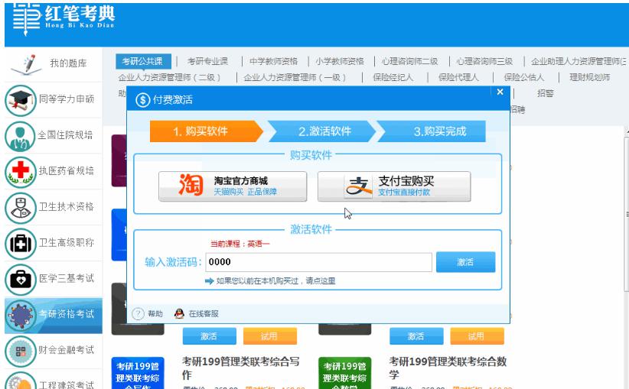Image resolution: width=629 pixels, height=389 pixels.
Task: Select the 心理咨询师三级 tab
Action: point(484,61)
